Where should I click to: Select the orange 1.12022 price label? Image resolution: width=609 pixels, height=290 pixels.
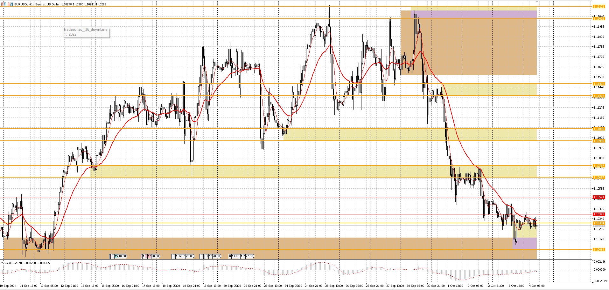tap(599, 19)
